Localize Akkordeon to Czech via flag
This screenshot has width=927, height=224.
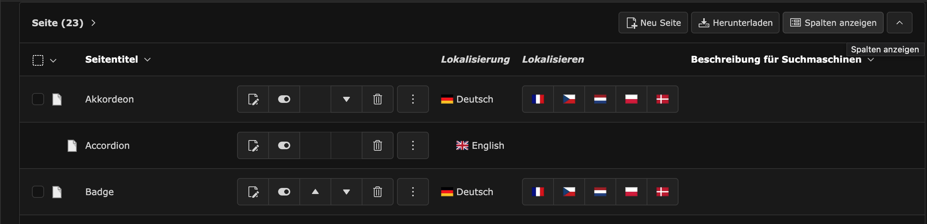(x=569, y=99)
